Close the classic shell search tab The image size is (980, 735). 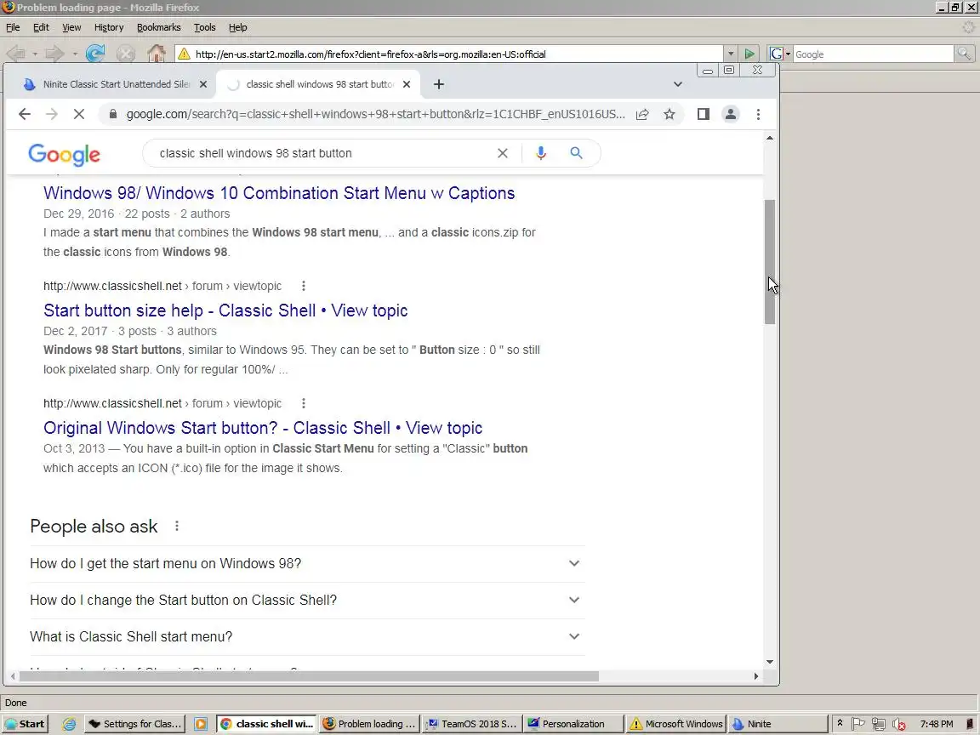(407, 84)
